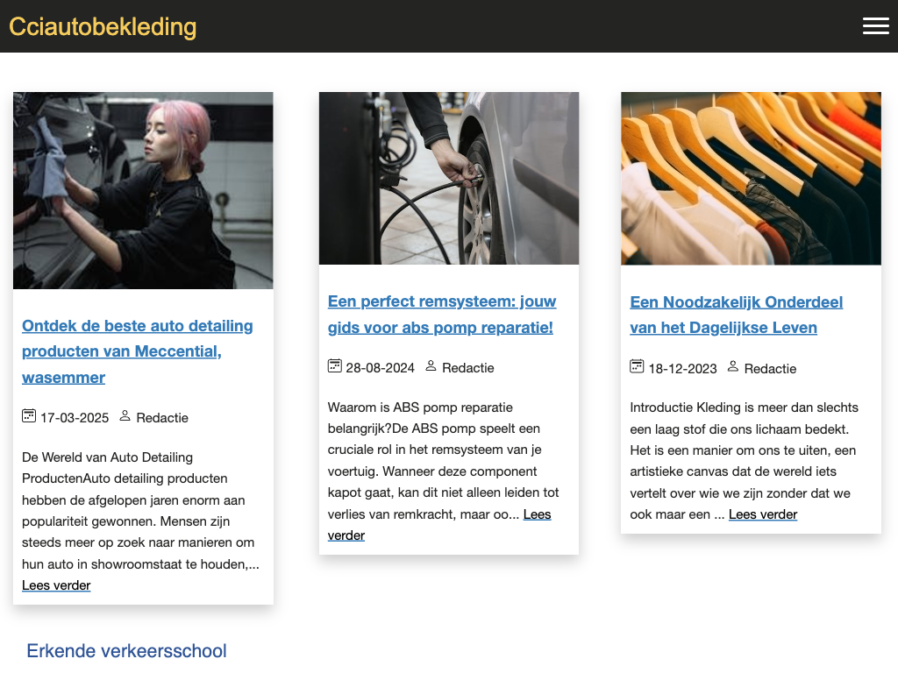The image size is (898, 673).
Task: Click author icon in the ABS pomp card
Action: tap(431, 366)
